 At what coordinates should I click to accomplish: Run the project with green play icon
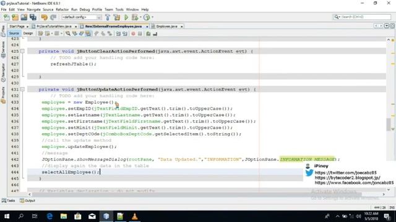126,17
